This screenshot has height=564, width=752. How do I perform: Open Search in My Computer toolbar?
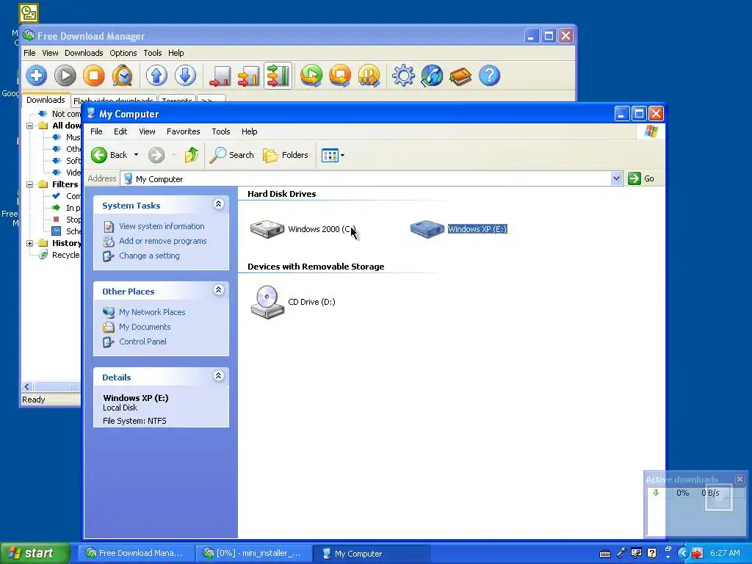coord(232,155)
